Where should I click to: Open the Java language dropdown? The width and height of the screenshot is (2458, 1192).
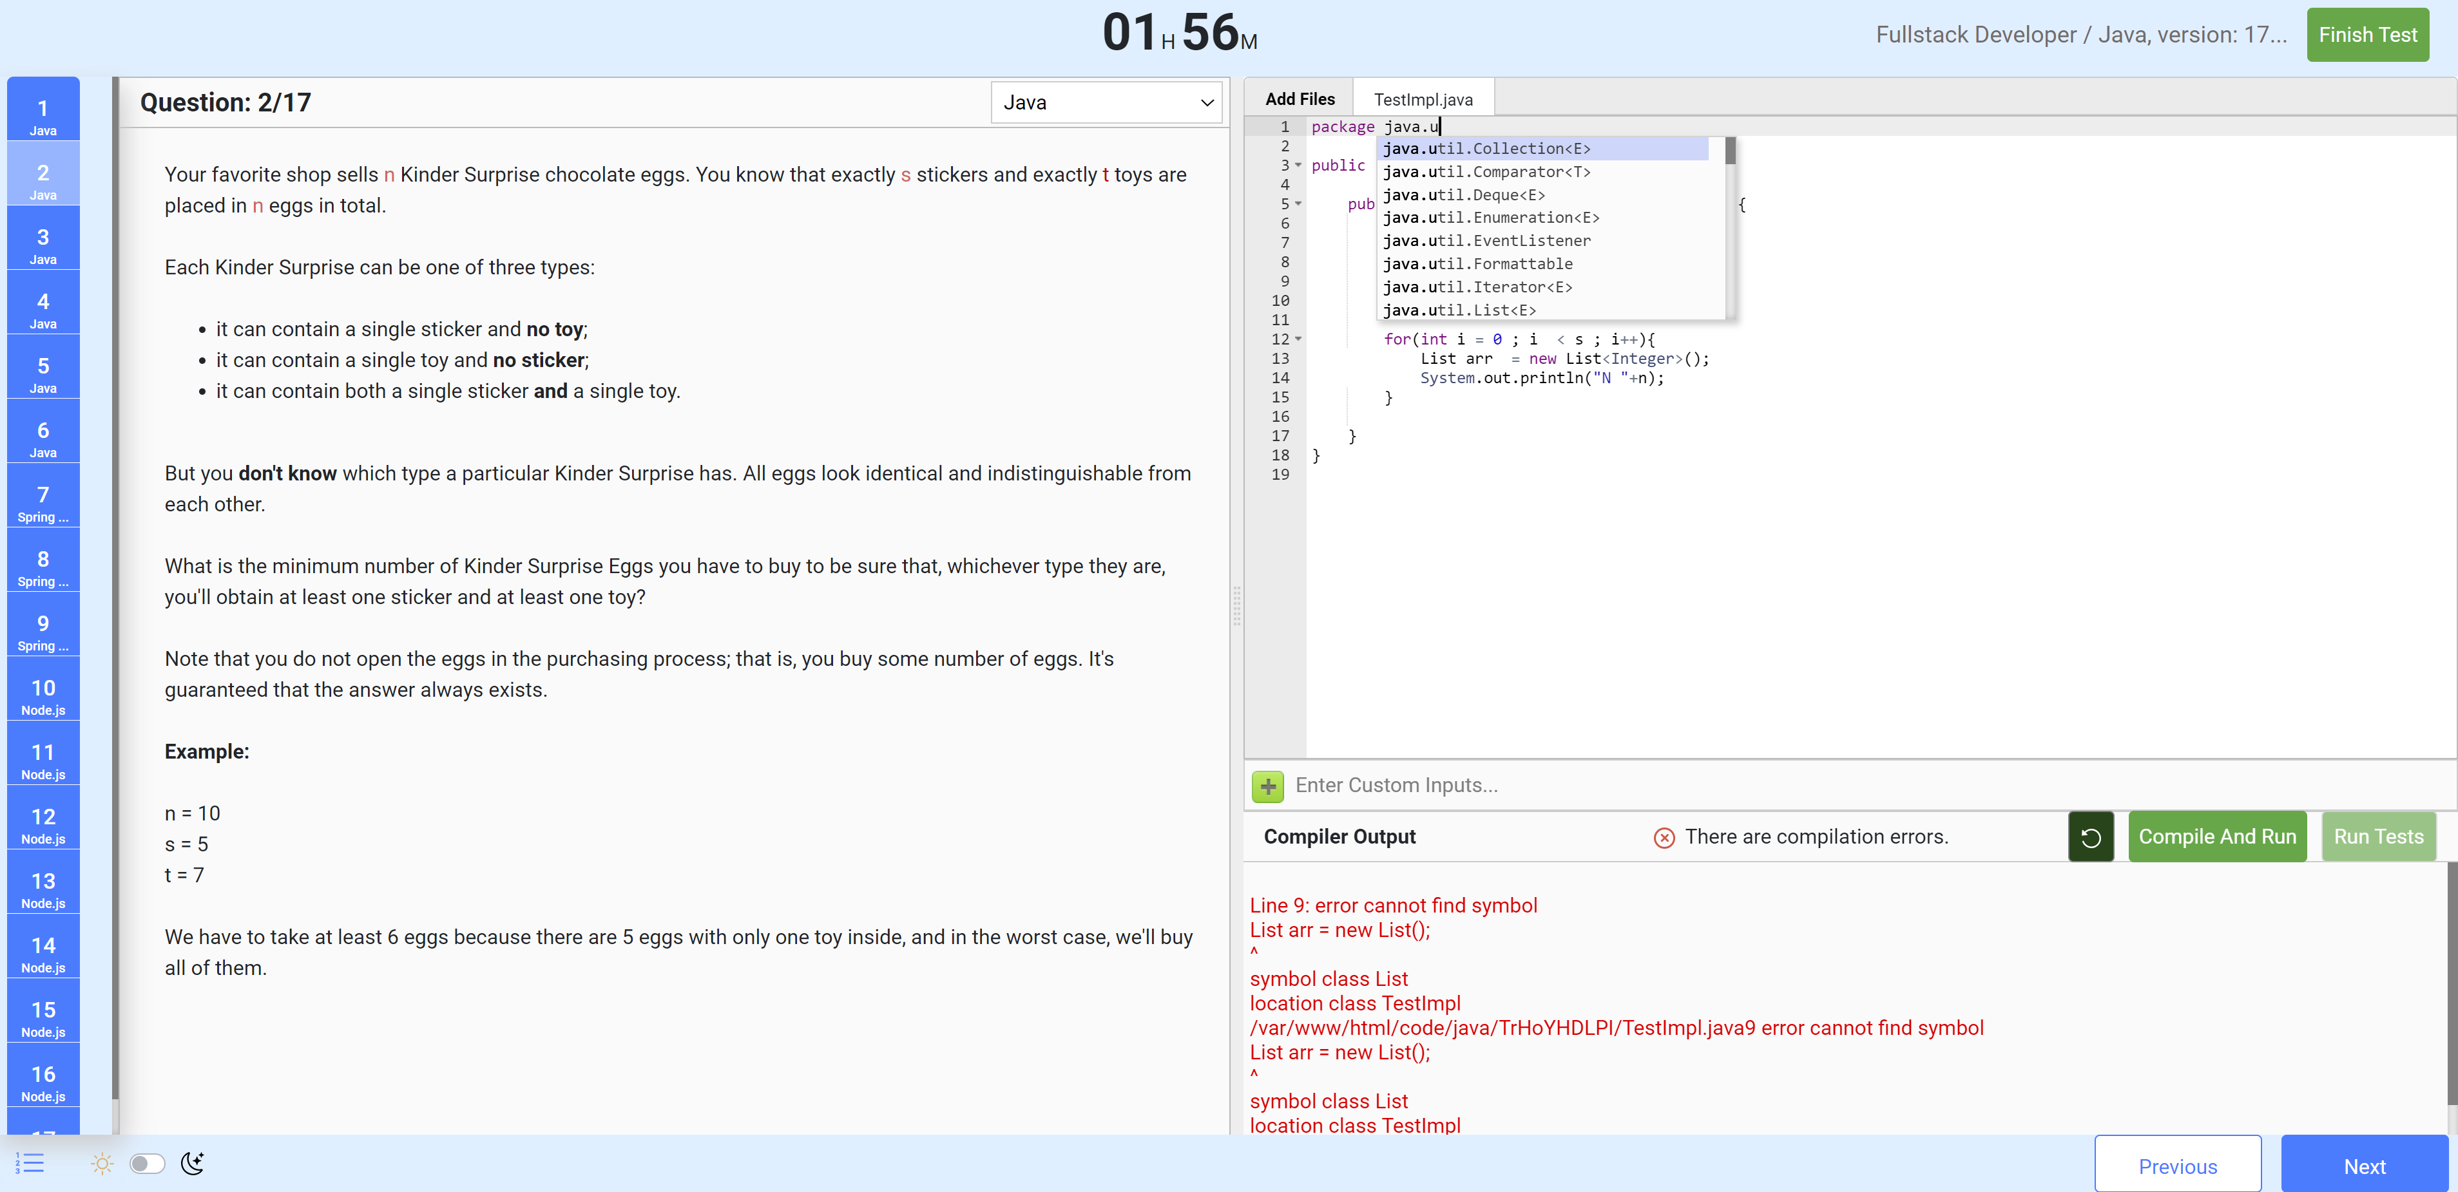point(1106,102)
